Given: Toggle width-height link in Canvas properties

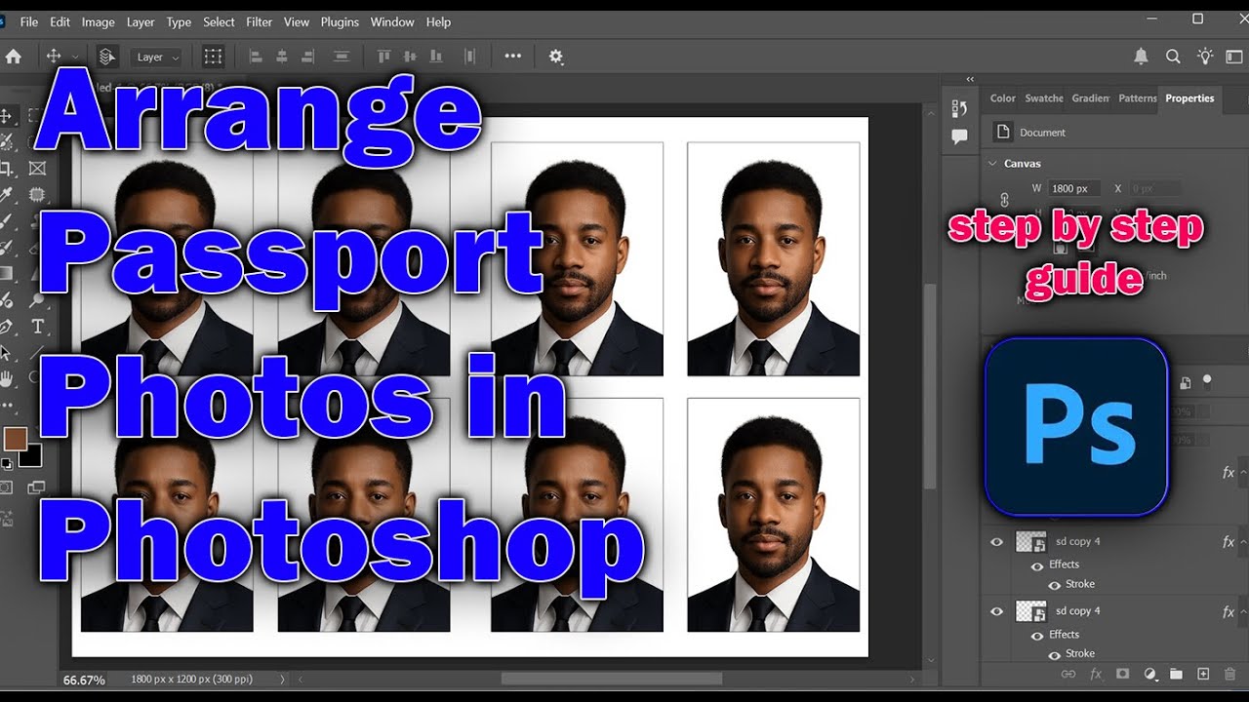Looking at the screenshot, I should (x=1004, y=200).
